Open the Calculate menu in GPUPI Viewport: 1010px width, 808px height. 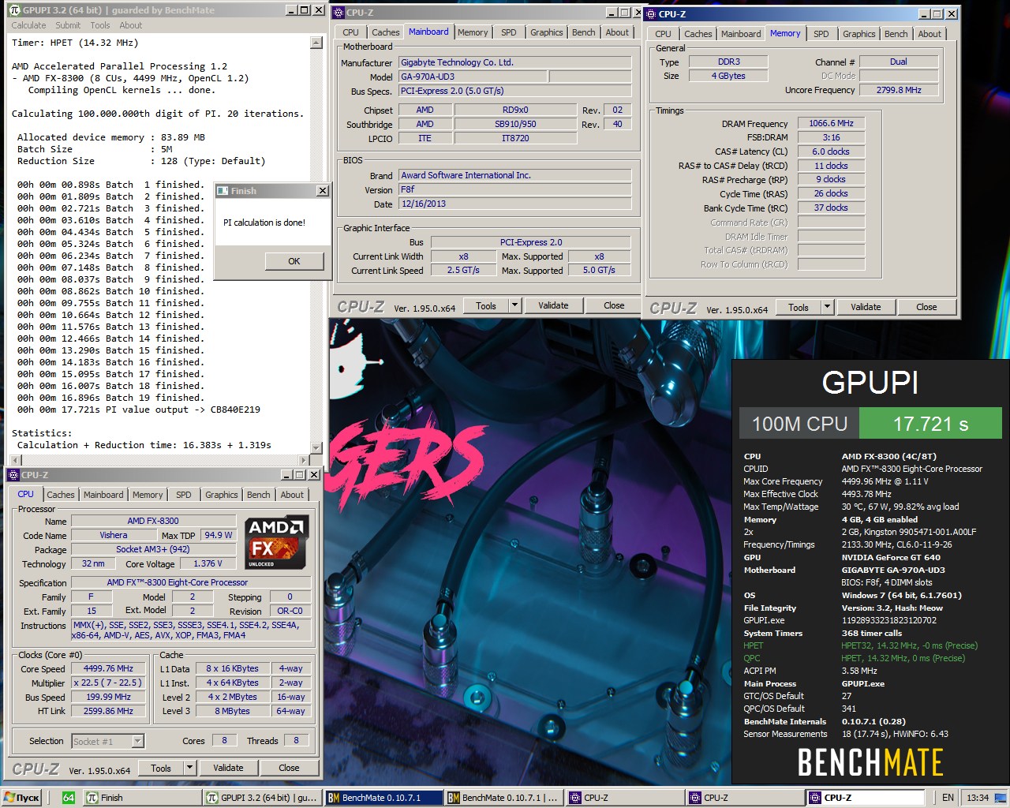coord(28,25)
